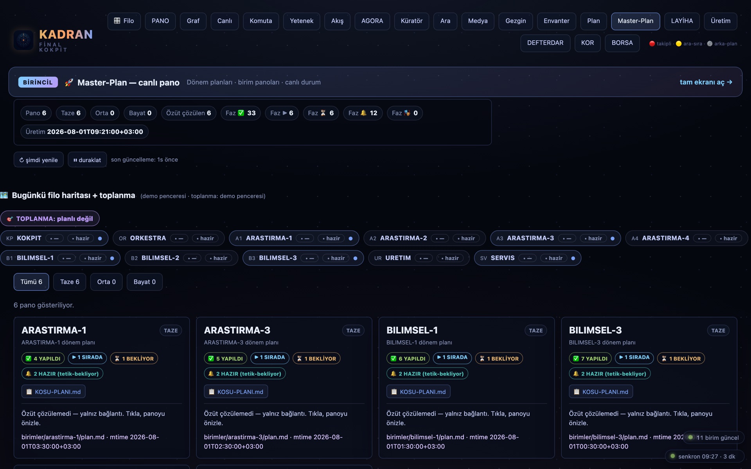Pause updates with duraklat button
751x469 pixels.
[x=87, y=159]
